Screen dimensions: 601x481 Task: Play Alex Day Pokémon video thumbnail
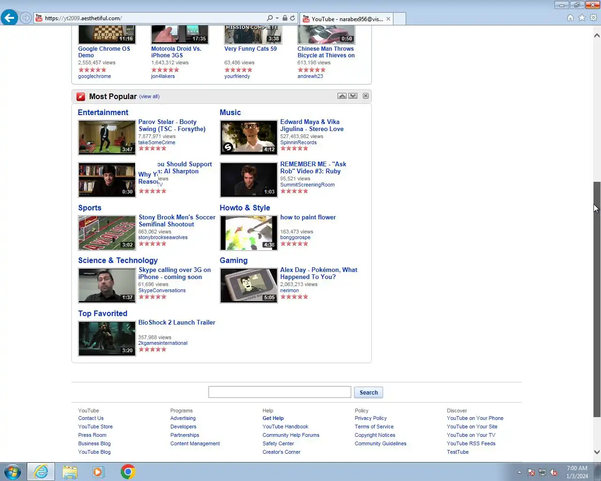tap(249, 286)
